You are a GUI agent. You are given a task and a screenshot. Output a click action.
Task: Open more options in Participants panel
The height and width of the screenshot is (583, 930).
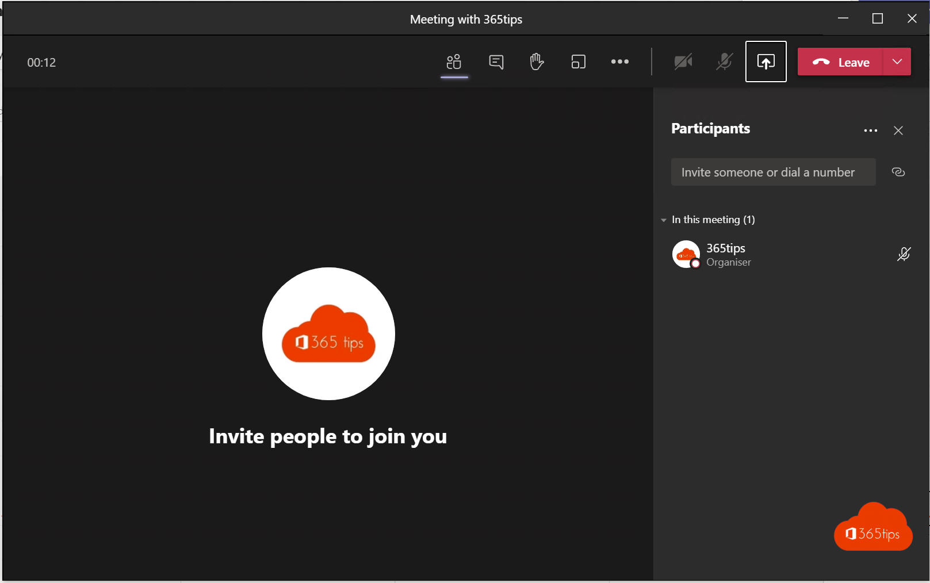coord(870,131)
